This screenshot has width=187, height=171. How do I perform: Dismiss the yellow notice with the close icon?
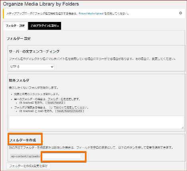(x=181, y=13)
